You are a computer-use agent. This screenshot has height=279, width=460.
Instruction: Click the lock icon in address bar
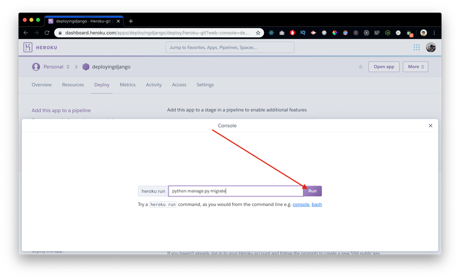coord(60,33)
